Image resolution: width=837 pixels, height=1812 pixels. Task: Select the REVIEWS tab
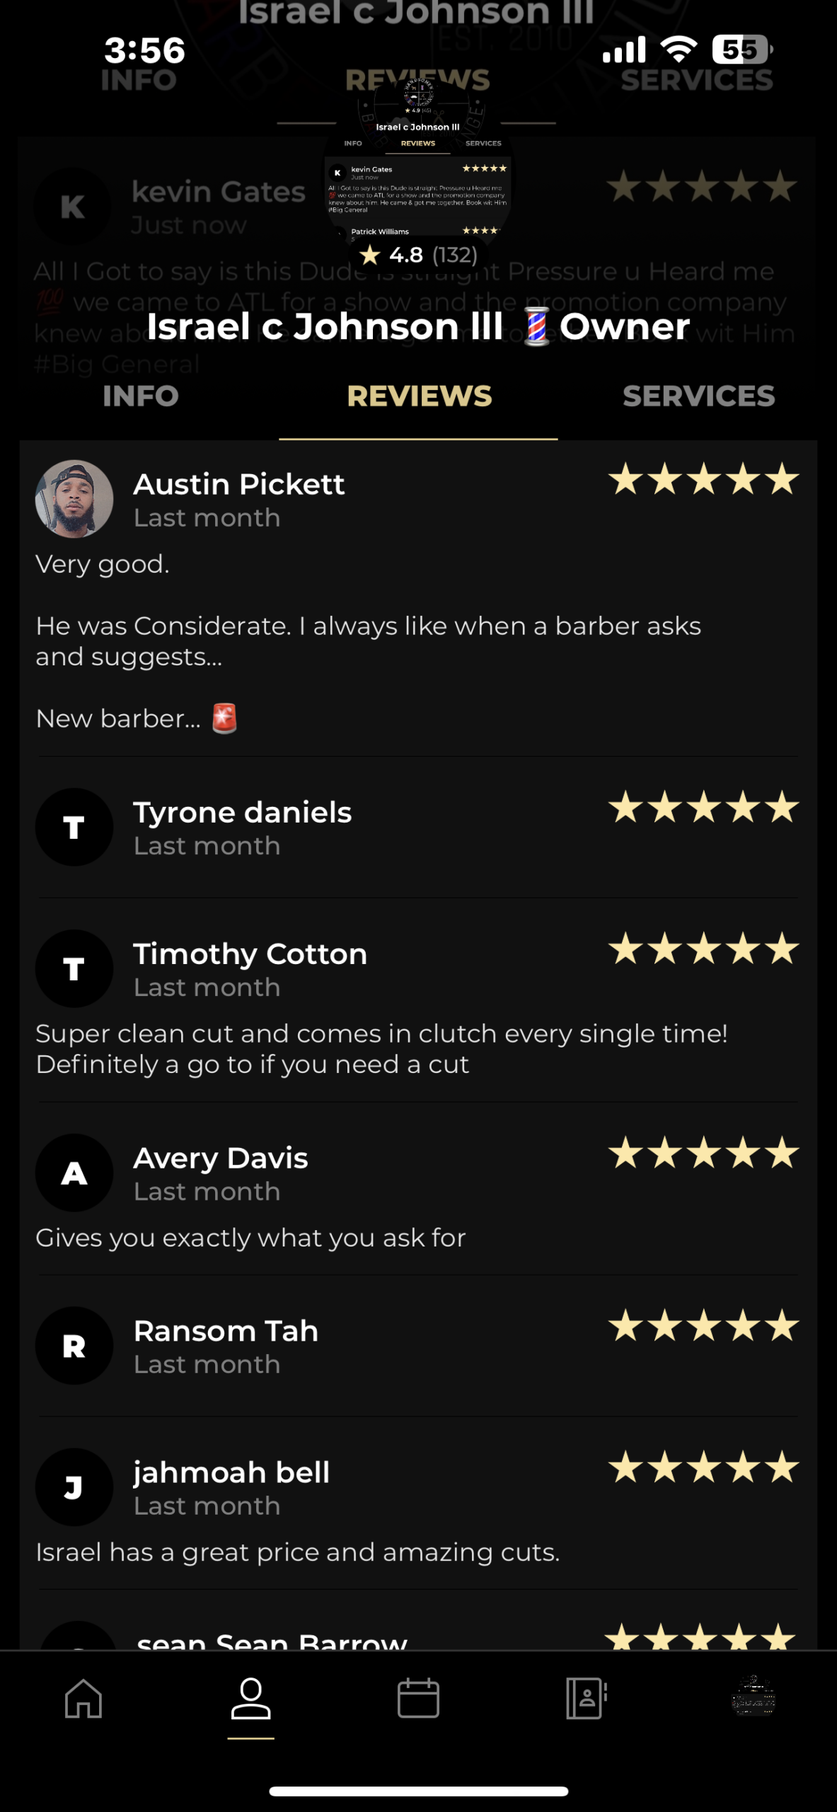pos(419,396)
